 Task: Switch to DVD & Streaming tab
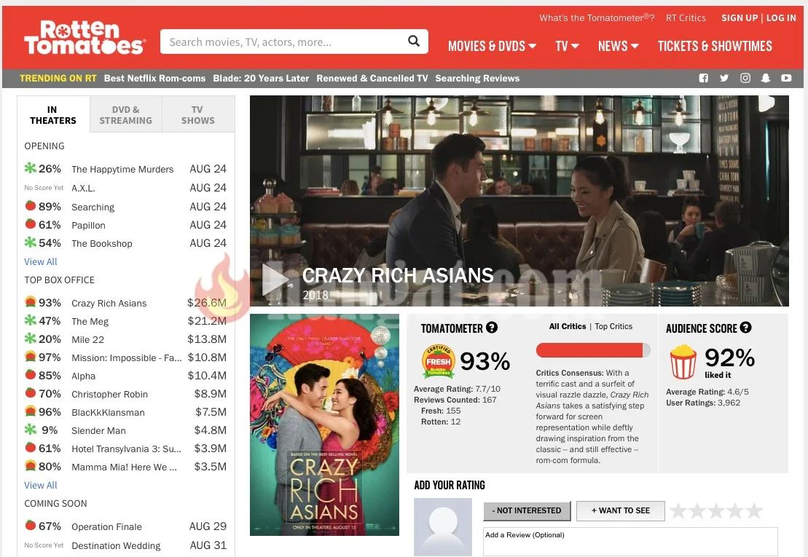pos(125,115)
